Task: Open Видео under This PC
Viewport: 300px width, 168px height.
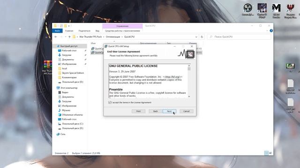Action: 65,92
